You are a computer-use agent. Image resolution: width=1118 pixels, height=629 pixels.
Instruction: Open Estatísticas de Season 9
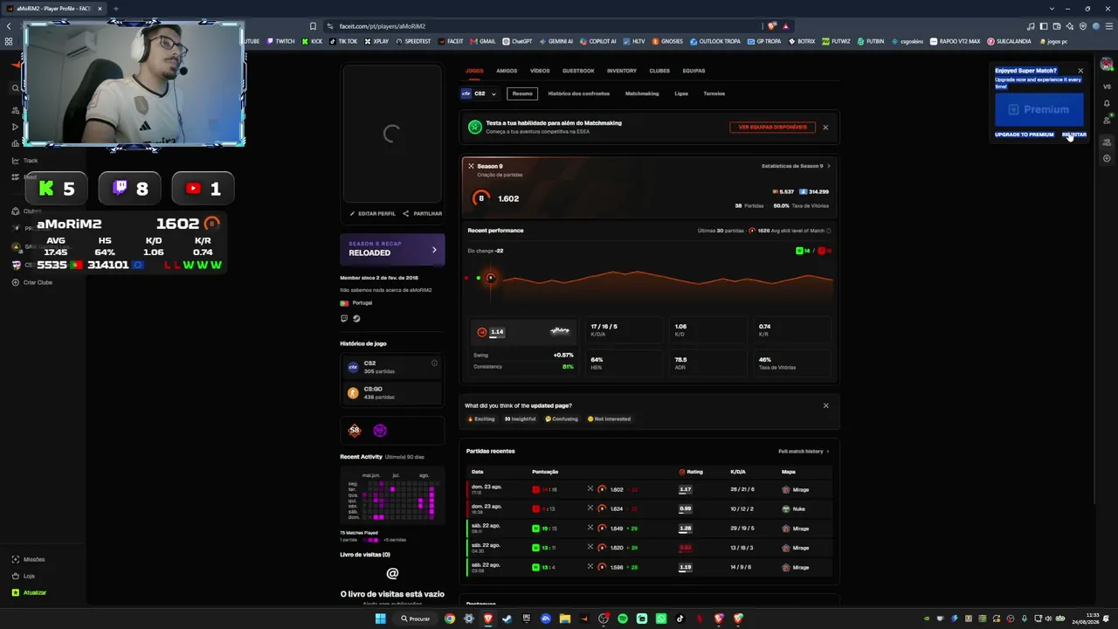(796, 166)
